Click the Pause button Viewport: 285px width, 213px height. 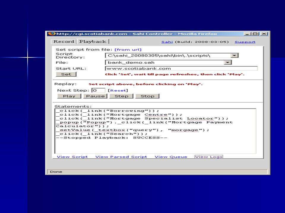tap(95, 96)
